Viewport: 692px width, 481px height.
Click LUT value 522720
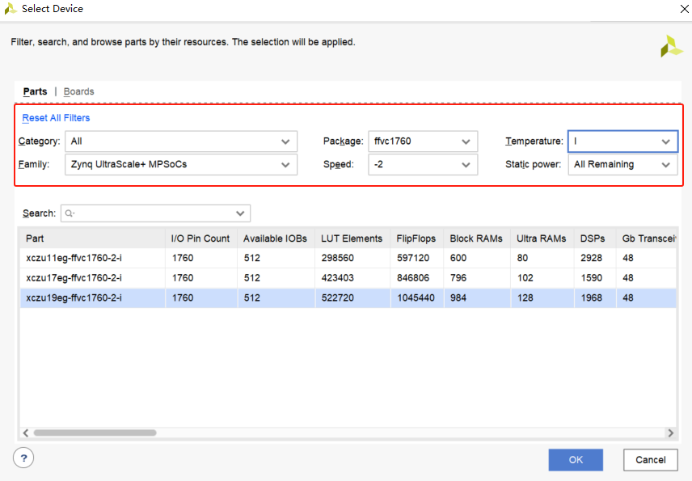pos(338,297)
